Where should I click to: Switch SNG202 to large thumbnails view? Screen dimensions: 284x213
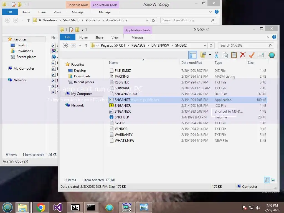(x=273, y=180)
